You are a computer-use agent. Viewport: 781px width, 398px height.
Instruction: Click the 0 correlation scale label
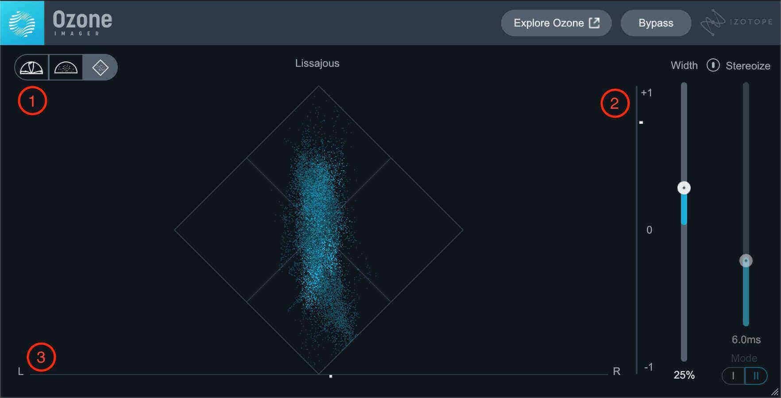[x=649, y=230]
